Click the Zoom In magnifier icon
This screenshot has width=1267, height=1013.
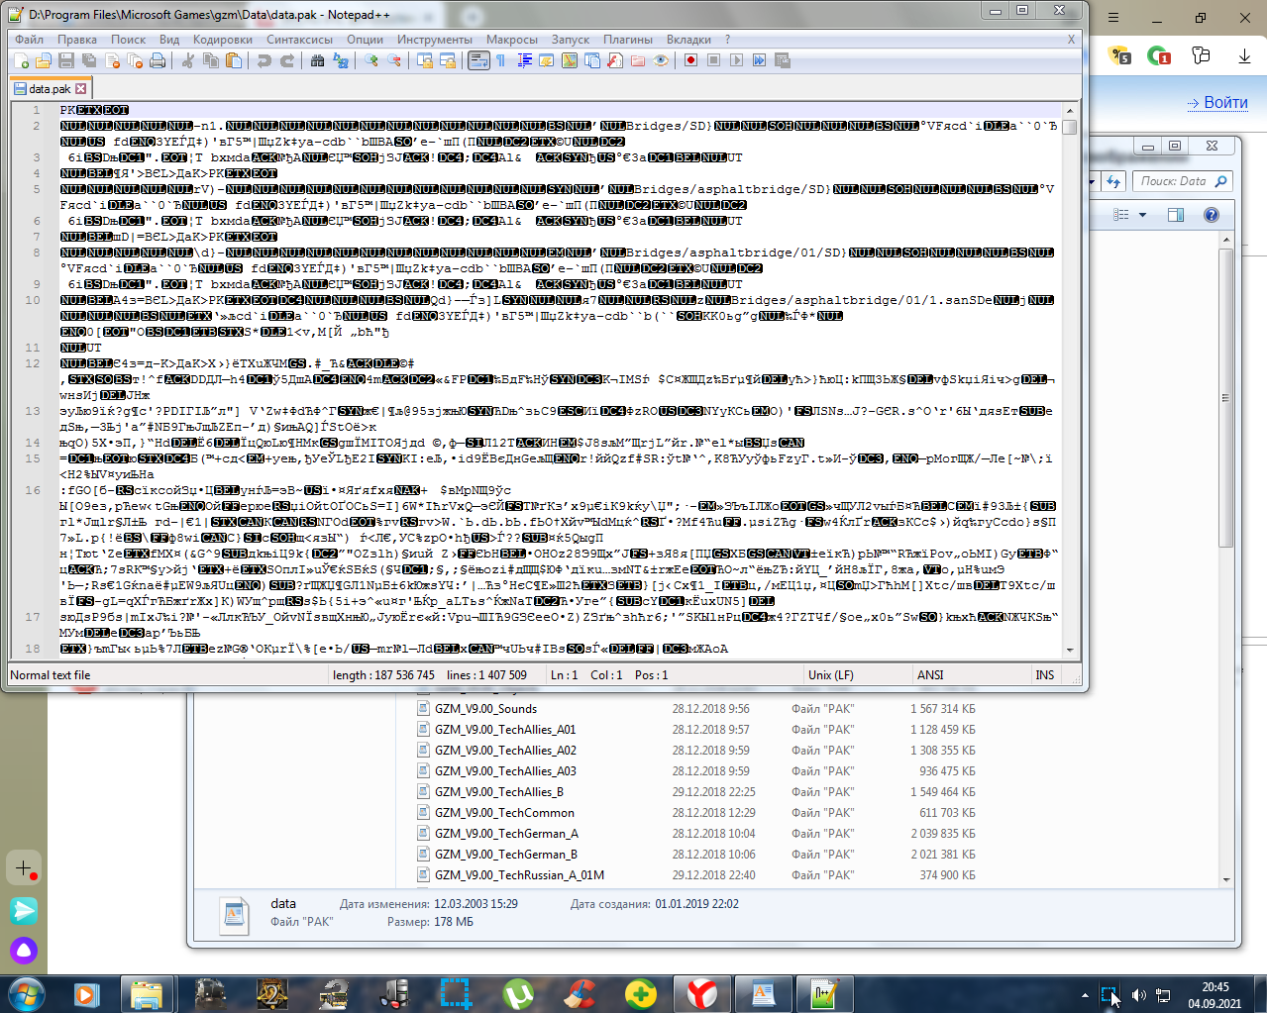(x=371, y=61)
